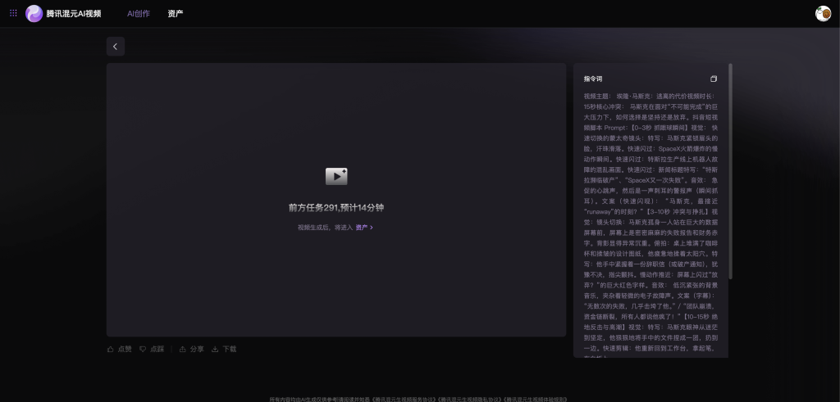The height and width of the screenshot is (402, 840).
Task: Download the video via 下载
Action: [x=224, y=349]
